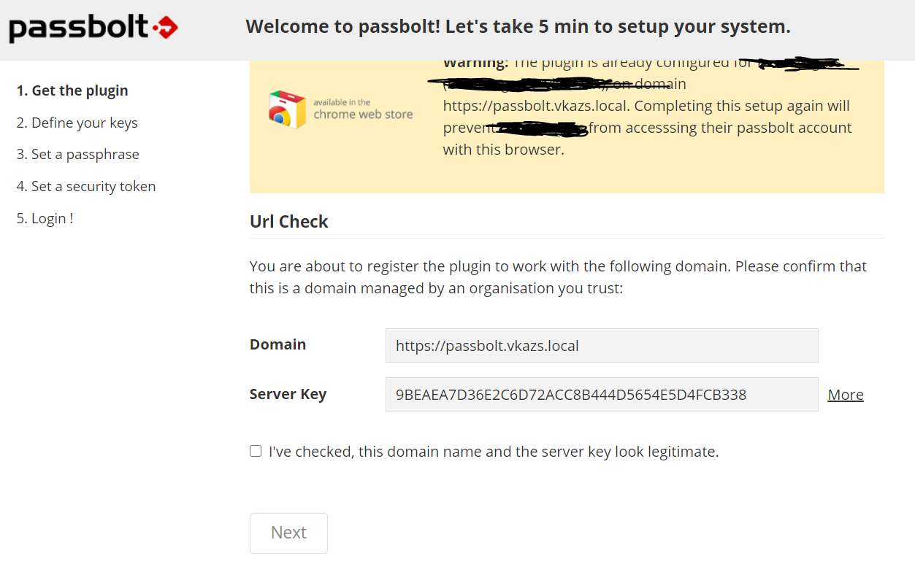The width and height of the screenshot is (915, 564).
Task: Click the passbolt logo
Action: click(x=93, y=28)
